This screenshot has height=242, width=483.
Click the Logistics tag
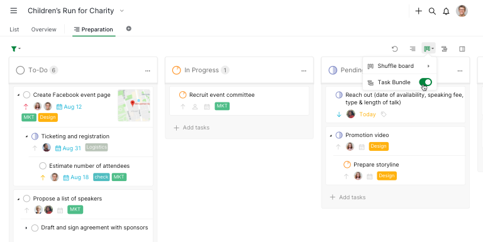pyautogui.click(x=96, y=147)
